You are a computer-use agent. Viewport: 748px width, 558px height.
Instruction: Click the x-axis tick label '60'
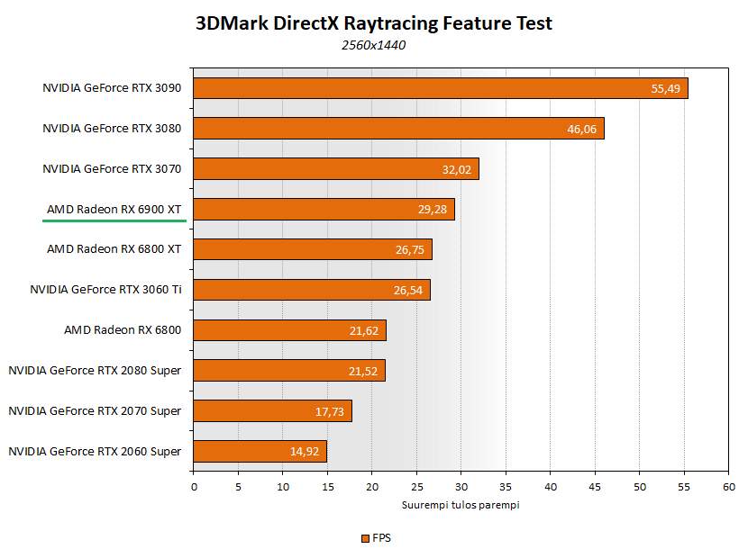tap(729, 487)
